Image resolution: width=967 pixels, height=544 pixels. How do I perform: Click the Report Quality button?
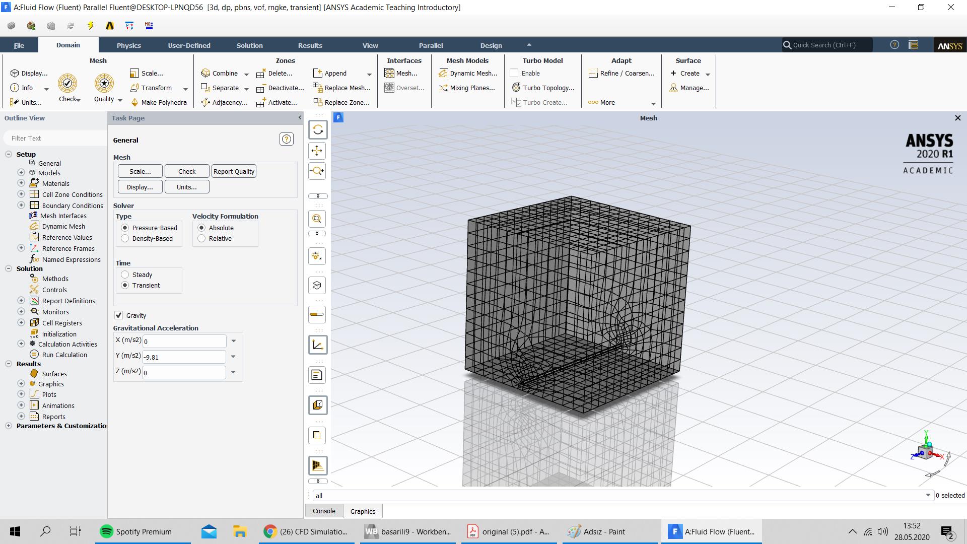click(x=233, y=171)
